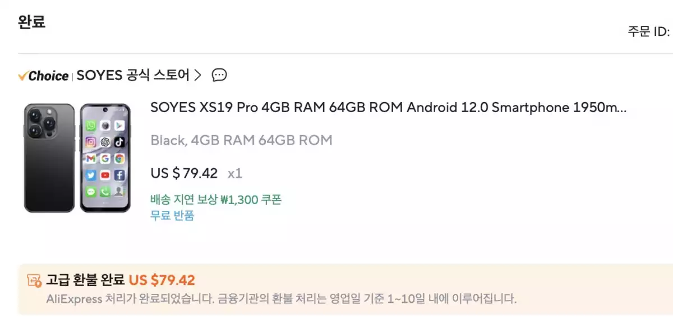Click the WhatsApp icon on the phone image
The width and height of the screenshot is (673, 328).
91,126
